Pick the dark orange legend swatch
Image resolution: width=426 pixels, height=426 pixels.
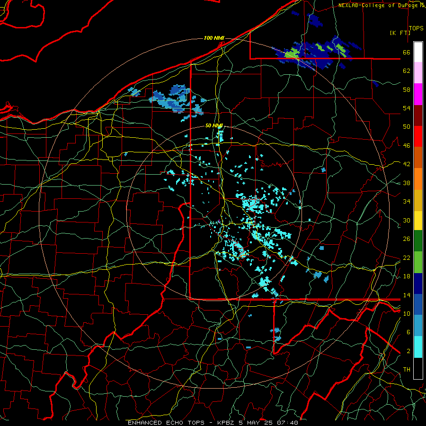point(418,157)
